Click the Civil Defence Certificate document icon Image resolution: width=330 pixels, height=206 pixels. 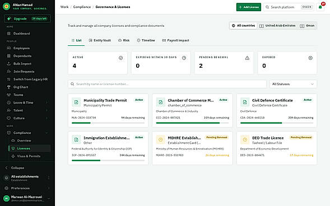245,102
